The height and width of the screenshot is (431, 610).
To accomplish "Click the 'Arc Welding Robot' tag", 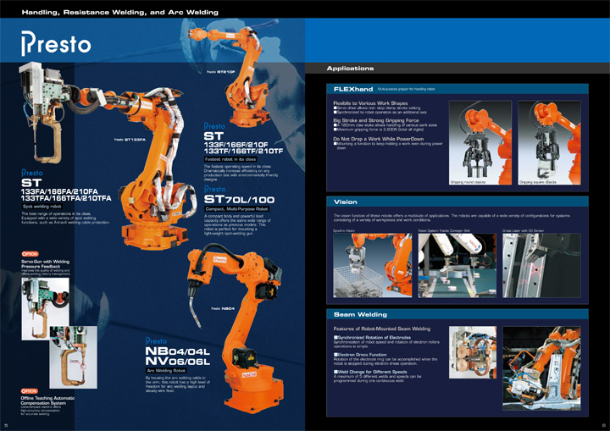I will click(166, 371).
